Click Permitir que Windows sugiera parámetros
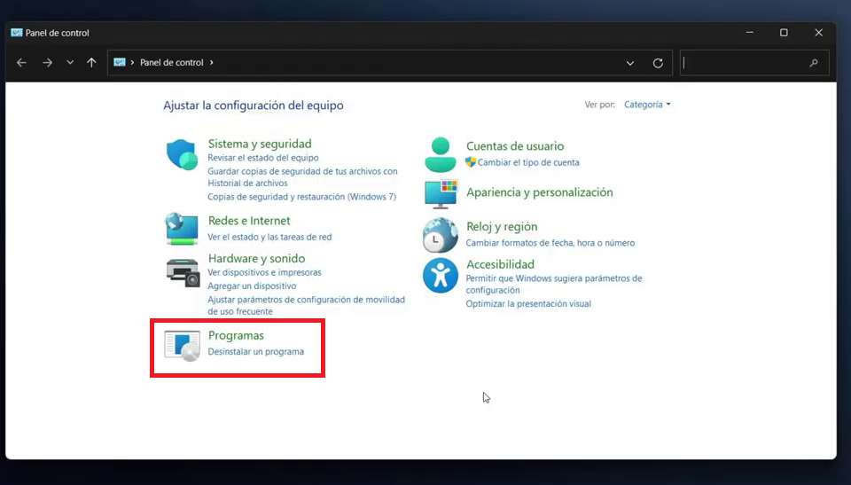 coord(553,284)
